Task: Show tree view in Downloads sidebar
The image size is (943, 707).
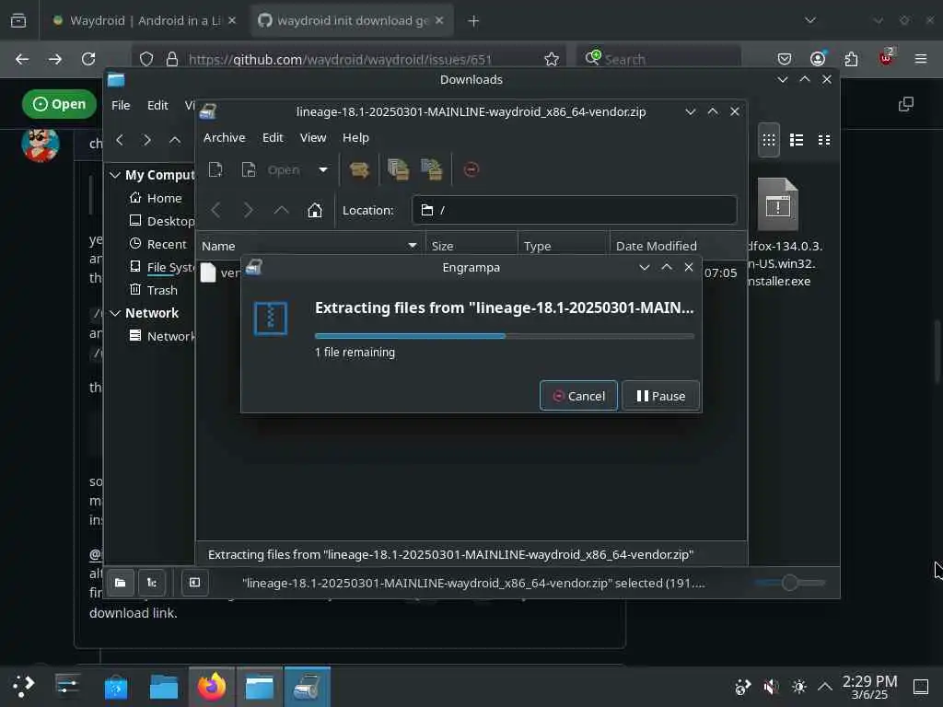Action: pyautogui.click(x=152, y=583)
